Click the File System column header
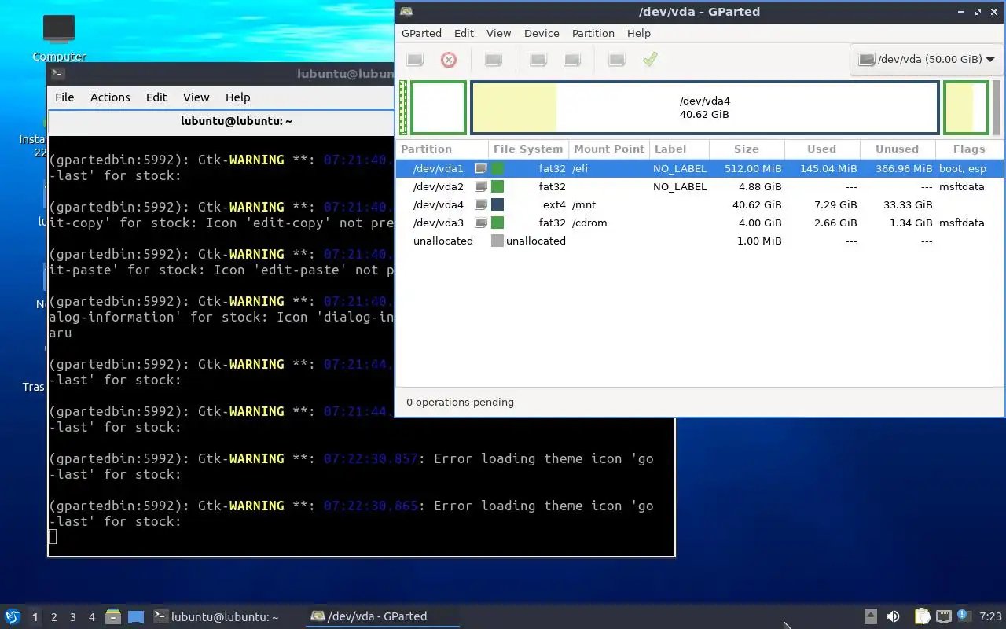 coord(528,149)
